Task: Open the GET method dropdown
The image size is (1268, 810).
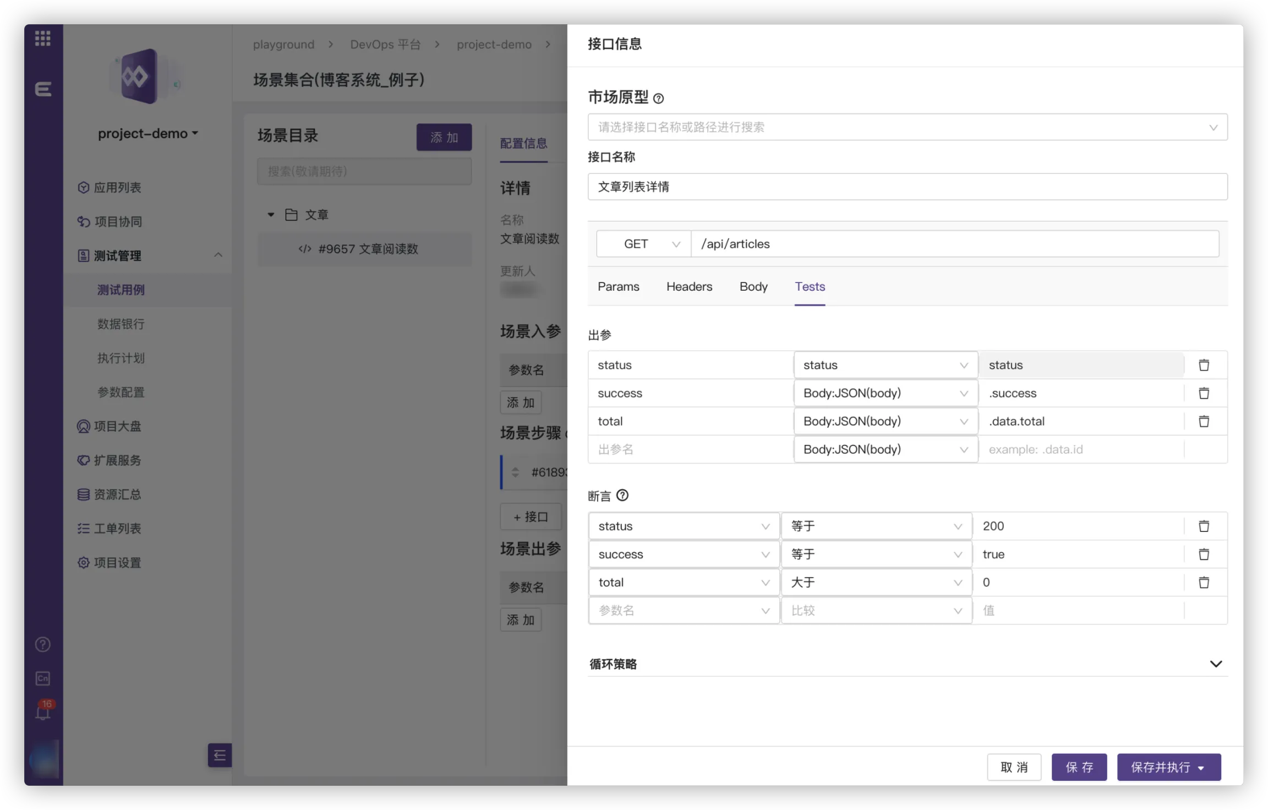Action: [643, 244]
